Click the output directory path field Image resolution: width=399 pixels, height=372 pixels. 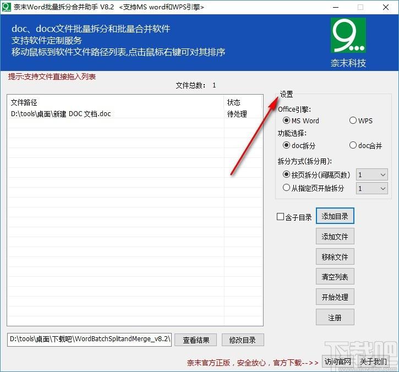click(89, 340)
